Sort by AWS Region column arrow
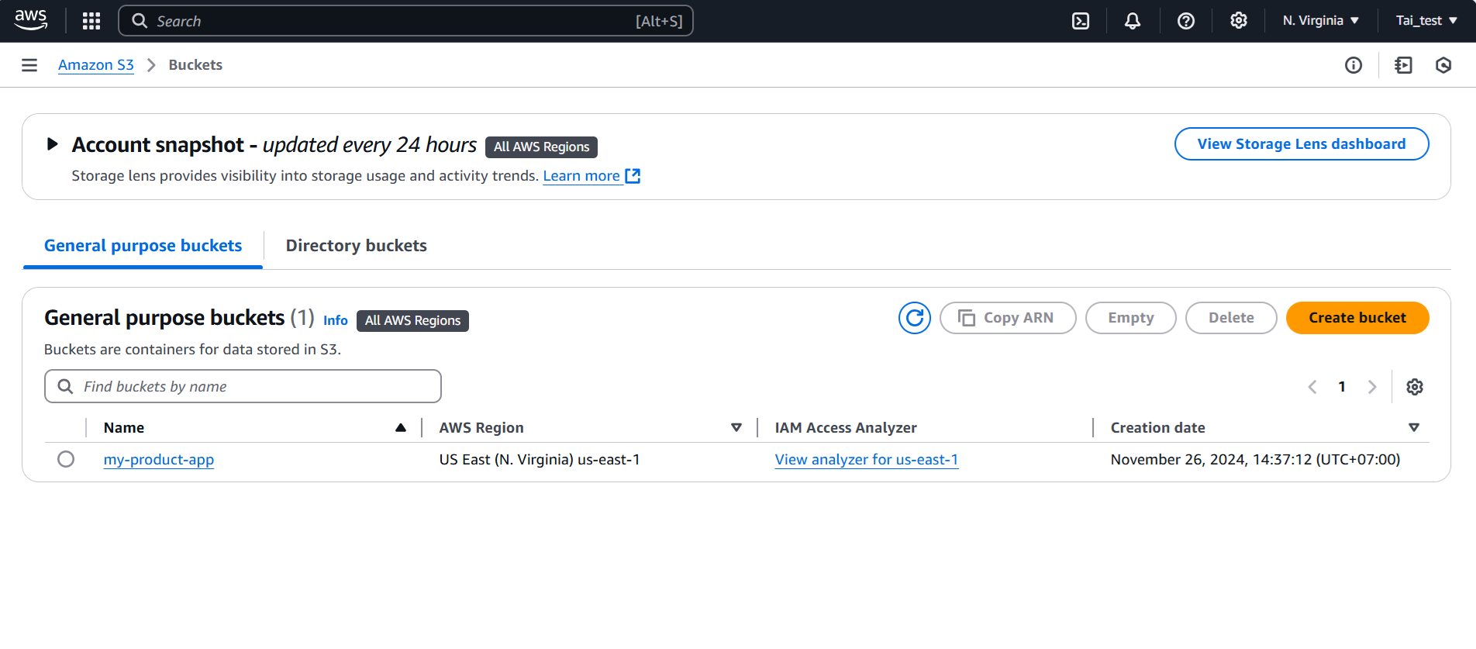 [x=736, y=428]
